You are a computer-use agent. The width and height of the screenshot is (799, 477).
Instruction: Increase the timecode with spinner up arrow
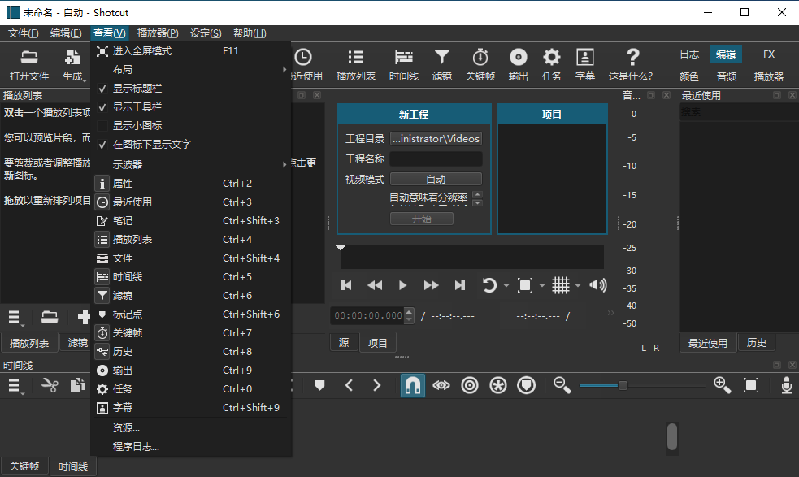[x=409, y=311]
